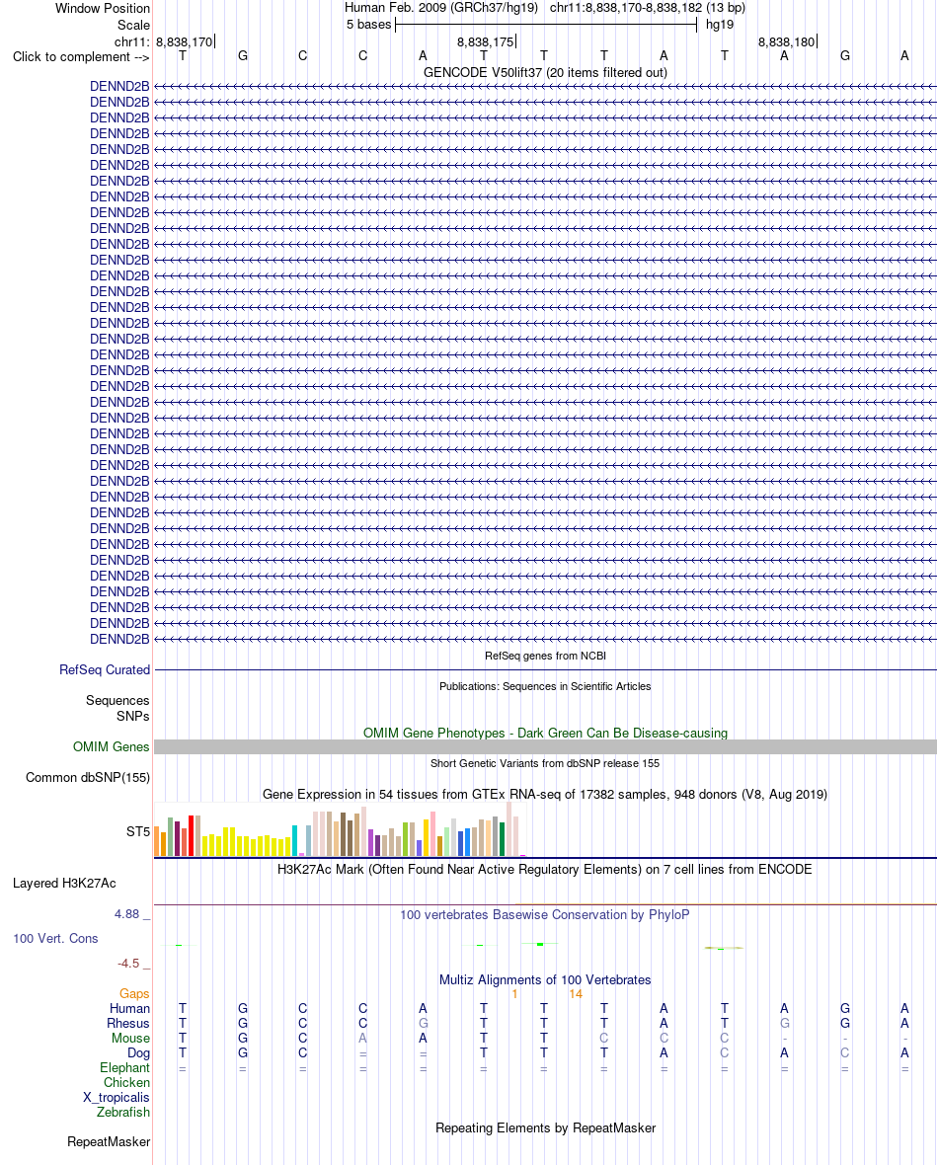The height and width of the screenshot is (1165, 938).
Task: Click 'Short Genetic Variants from dbSNP release 155'
Action: coord(545,763)
